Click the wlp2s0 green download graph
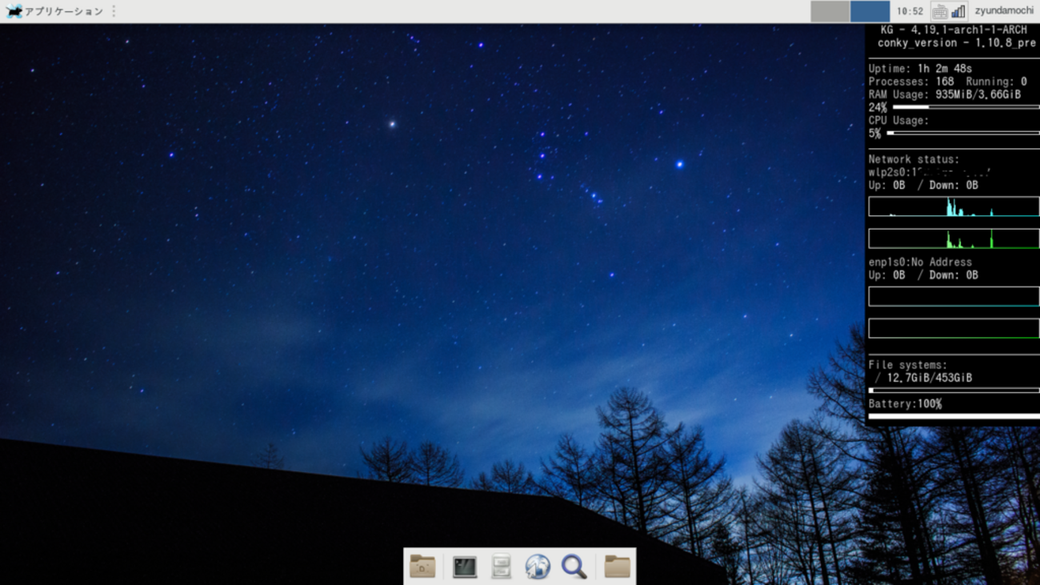The height and width of the screenshot is (585, 1040). pyautogui.click(x=954, y=238)
